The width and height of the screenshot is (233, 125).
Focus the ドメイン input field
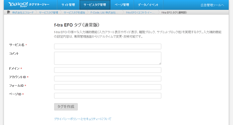(x=108, y=70)
